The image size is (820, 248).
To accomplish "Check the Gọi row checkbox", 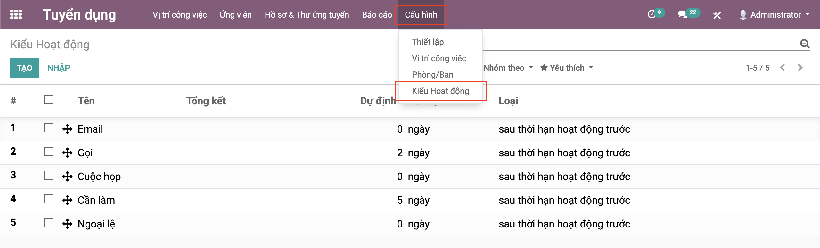I will [x=49, y=152].
